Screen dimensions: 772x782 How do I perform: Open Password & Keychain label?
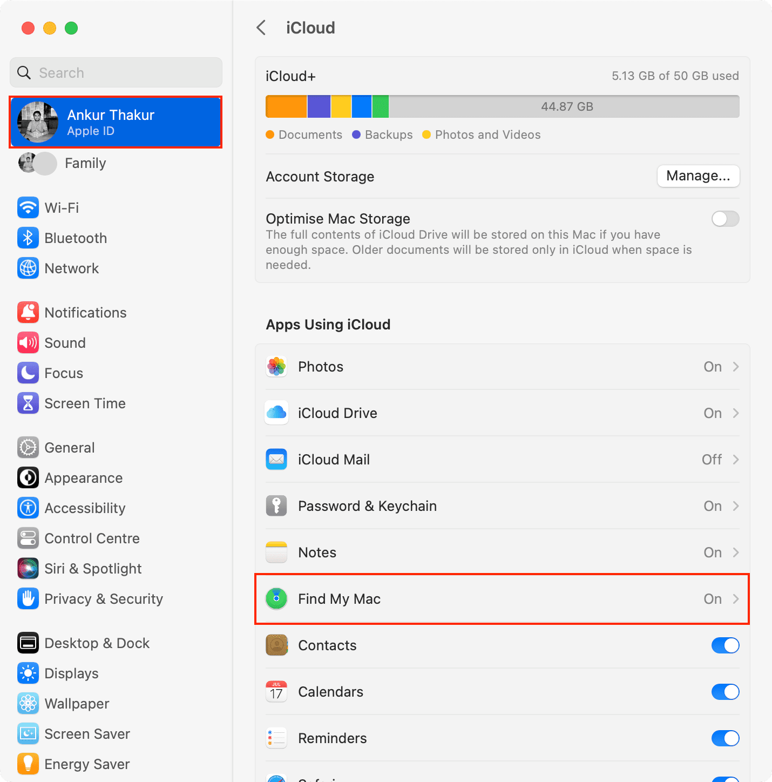click(x=367, y=506)
